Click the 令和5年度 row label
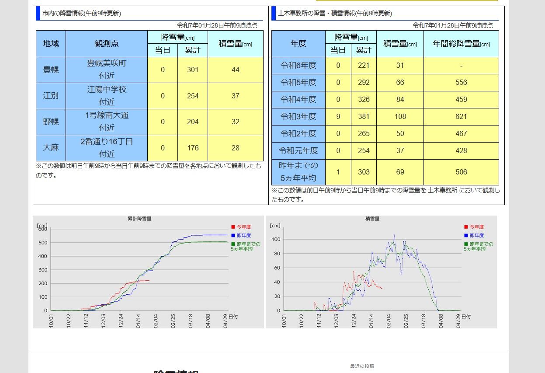 pos(299,83)
